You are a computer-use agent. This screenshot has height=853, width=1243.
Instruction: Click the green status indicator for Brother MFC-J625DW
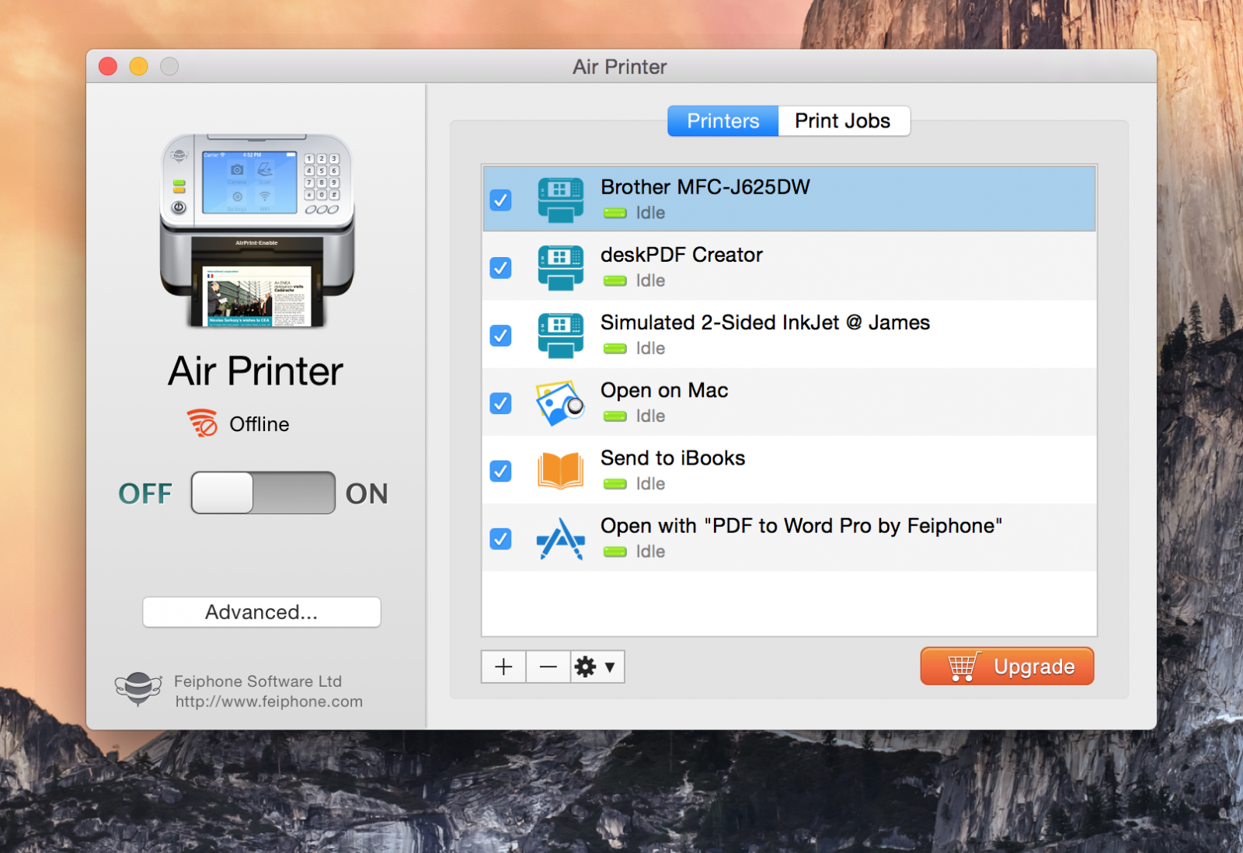click(x=615, y=213)
